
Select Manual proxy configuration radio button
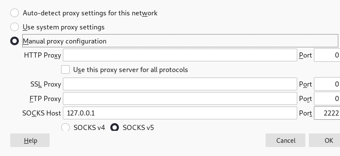pyautogui.click(x=15, y=41)
